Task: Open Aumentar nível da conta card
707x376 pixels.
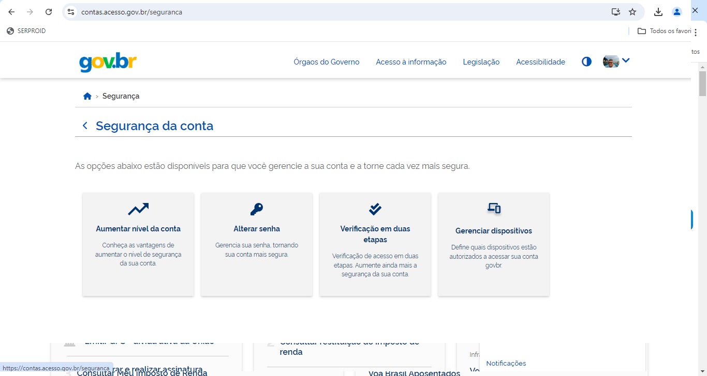Action: click(138, 244)
